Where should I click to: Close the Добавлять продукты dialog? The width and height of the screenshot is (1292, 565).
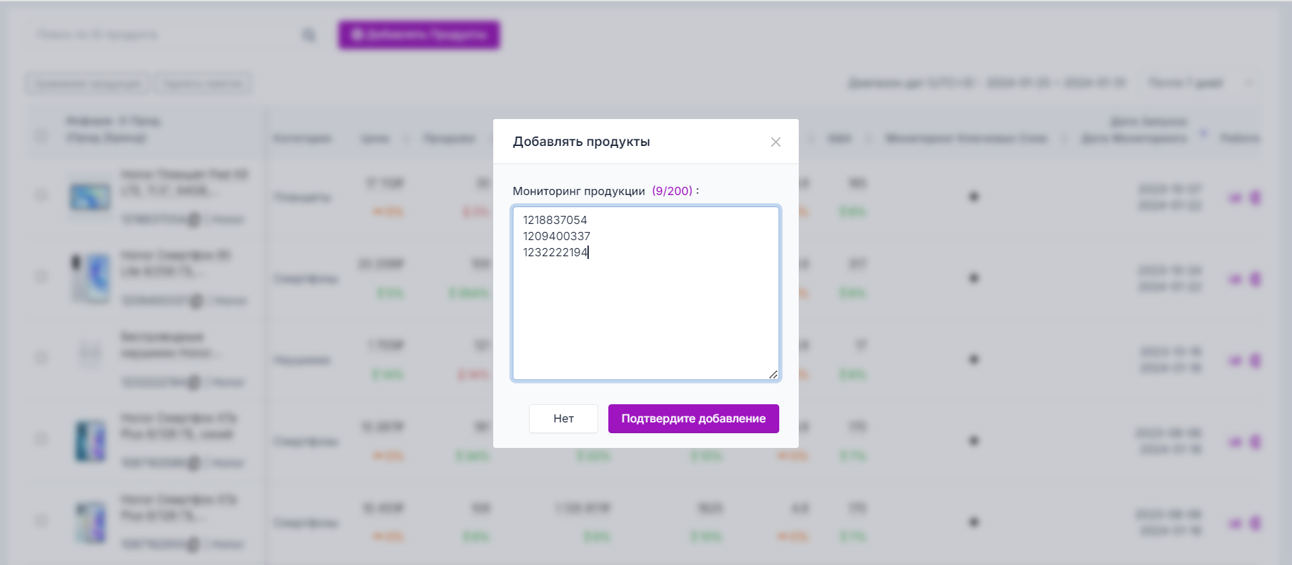775,142
